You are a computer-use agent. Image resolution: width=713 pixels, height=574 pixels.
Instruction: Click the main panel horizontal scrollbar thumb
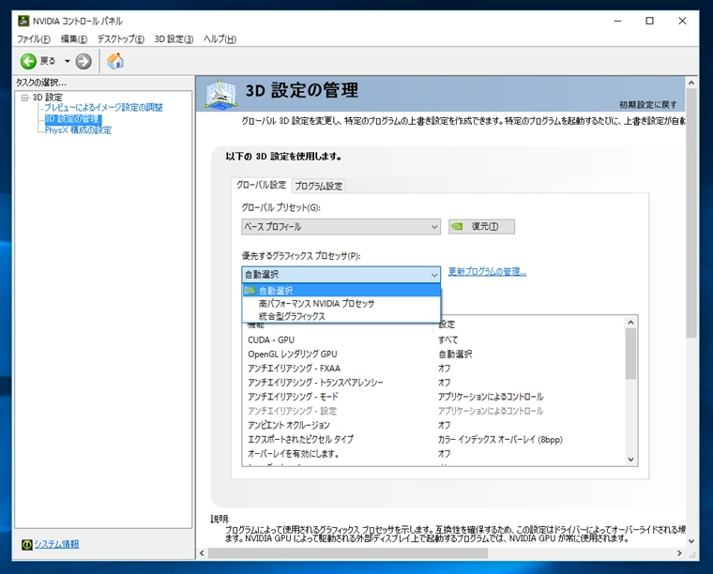click(348, 553)
